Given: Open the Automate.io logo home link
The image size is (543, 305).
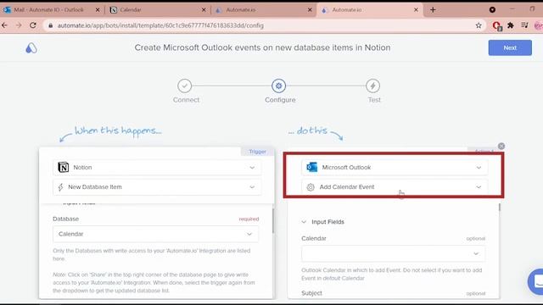Looking at the screenshot, I should pos(31,48).
